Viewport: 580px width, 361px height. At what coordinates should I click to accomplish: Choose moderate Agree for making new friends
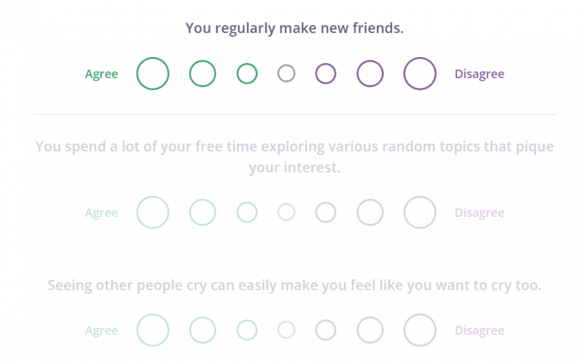click(202, 74)
